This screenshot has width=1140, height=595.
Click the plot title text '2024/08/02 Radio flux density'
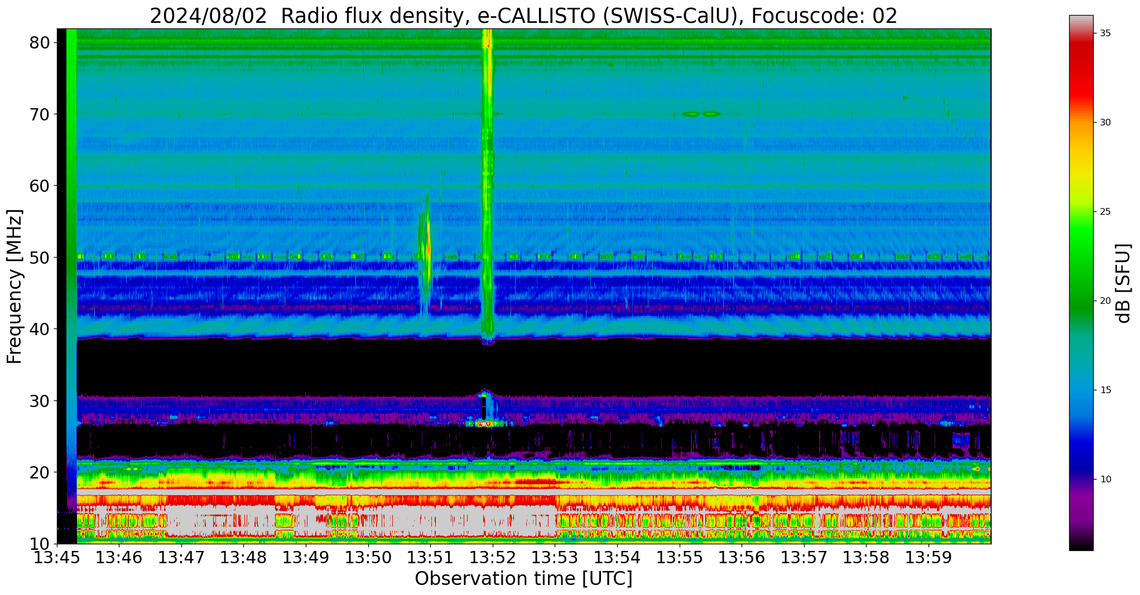(x=306, y=16)
